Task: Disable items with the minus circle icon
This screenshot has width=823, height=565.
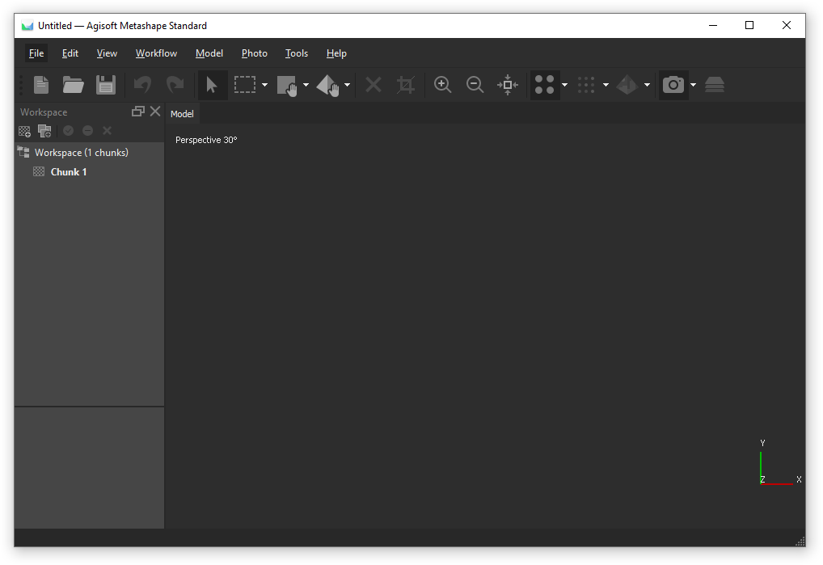Action: (x=87, y=131)
